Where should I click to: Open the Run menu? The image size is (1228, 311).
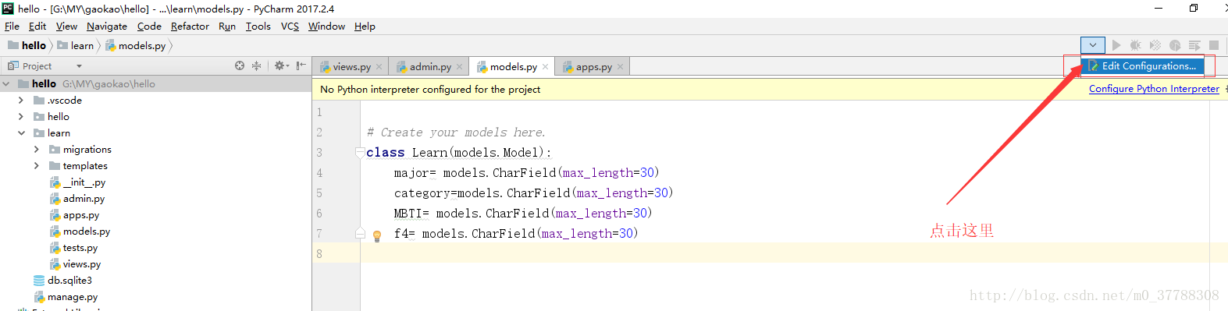pyautogui.click(x=227, y=26)
